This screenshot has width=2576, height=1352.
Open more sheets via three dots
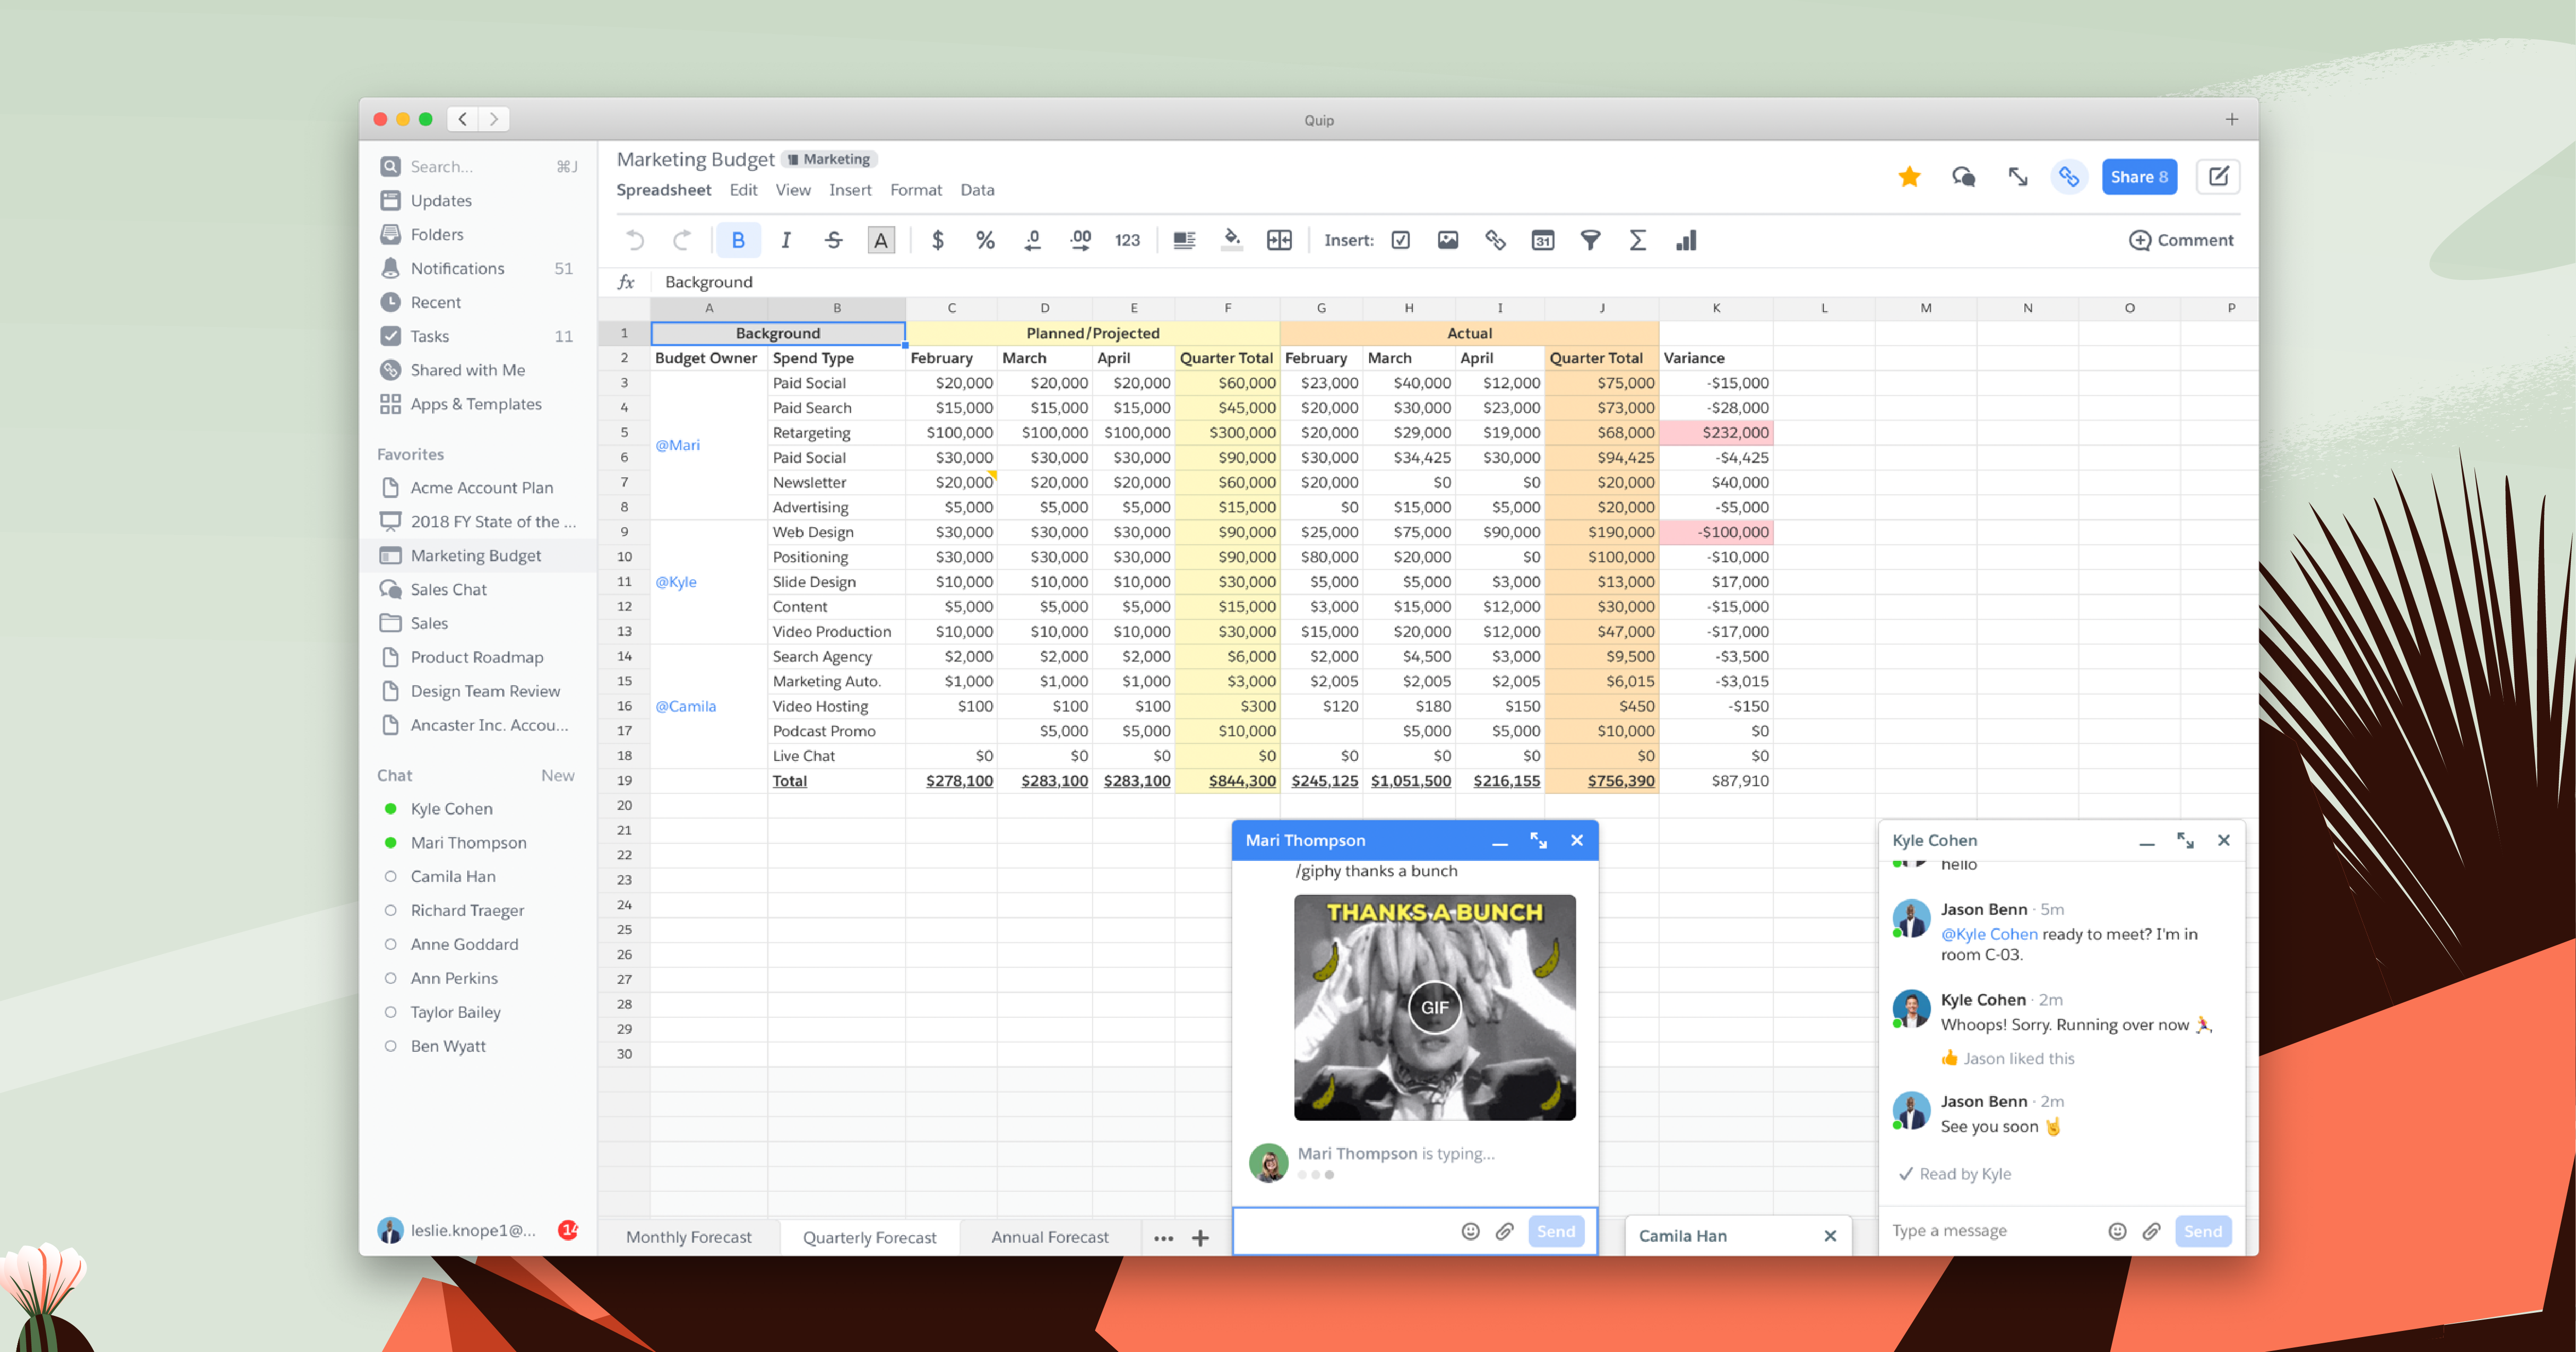coord(1163,1238)
